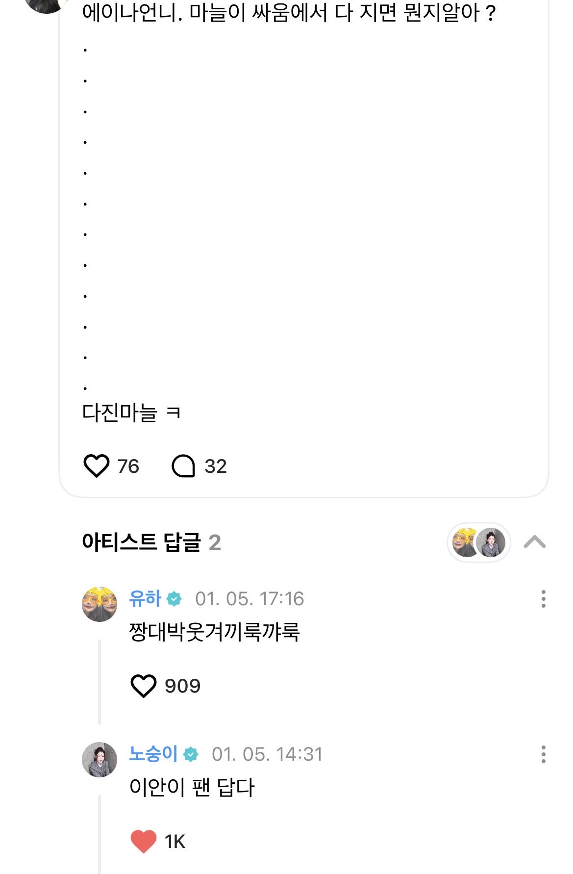Open more options for 유하's reply

(x=543, y=599)
